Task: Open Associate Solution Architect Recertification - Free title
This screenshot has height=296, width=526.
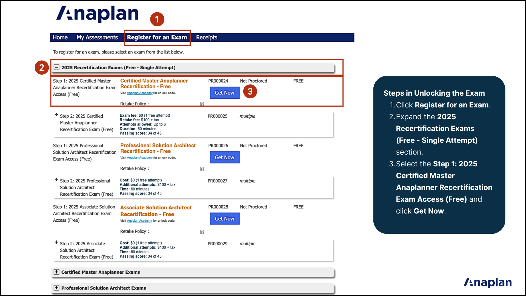Action: point(156,211)
